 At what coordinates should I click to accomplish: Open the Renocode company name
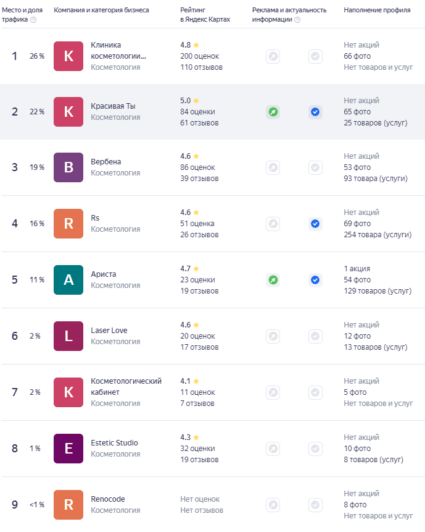[x=108, y=499]
